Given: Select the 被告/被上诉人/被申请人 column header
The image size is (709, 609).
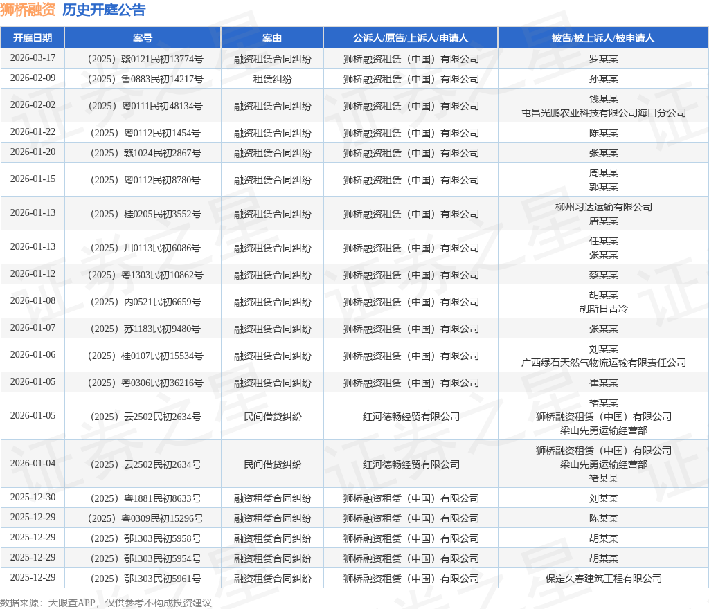Looking at the screenshot, I should point(603,38).
